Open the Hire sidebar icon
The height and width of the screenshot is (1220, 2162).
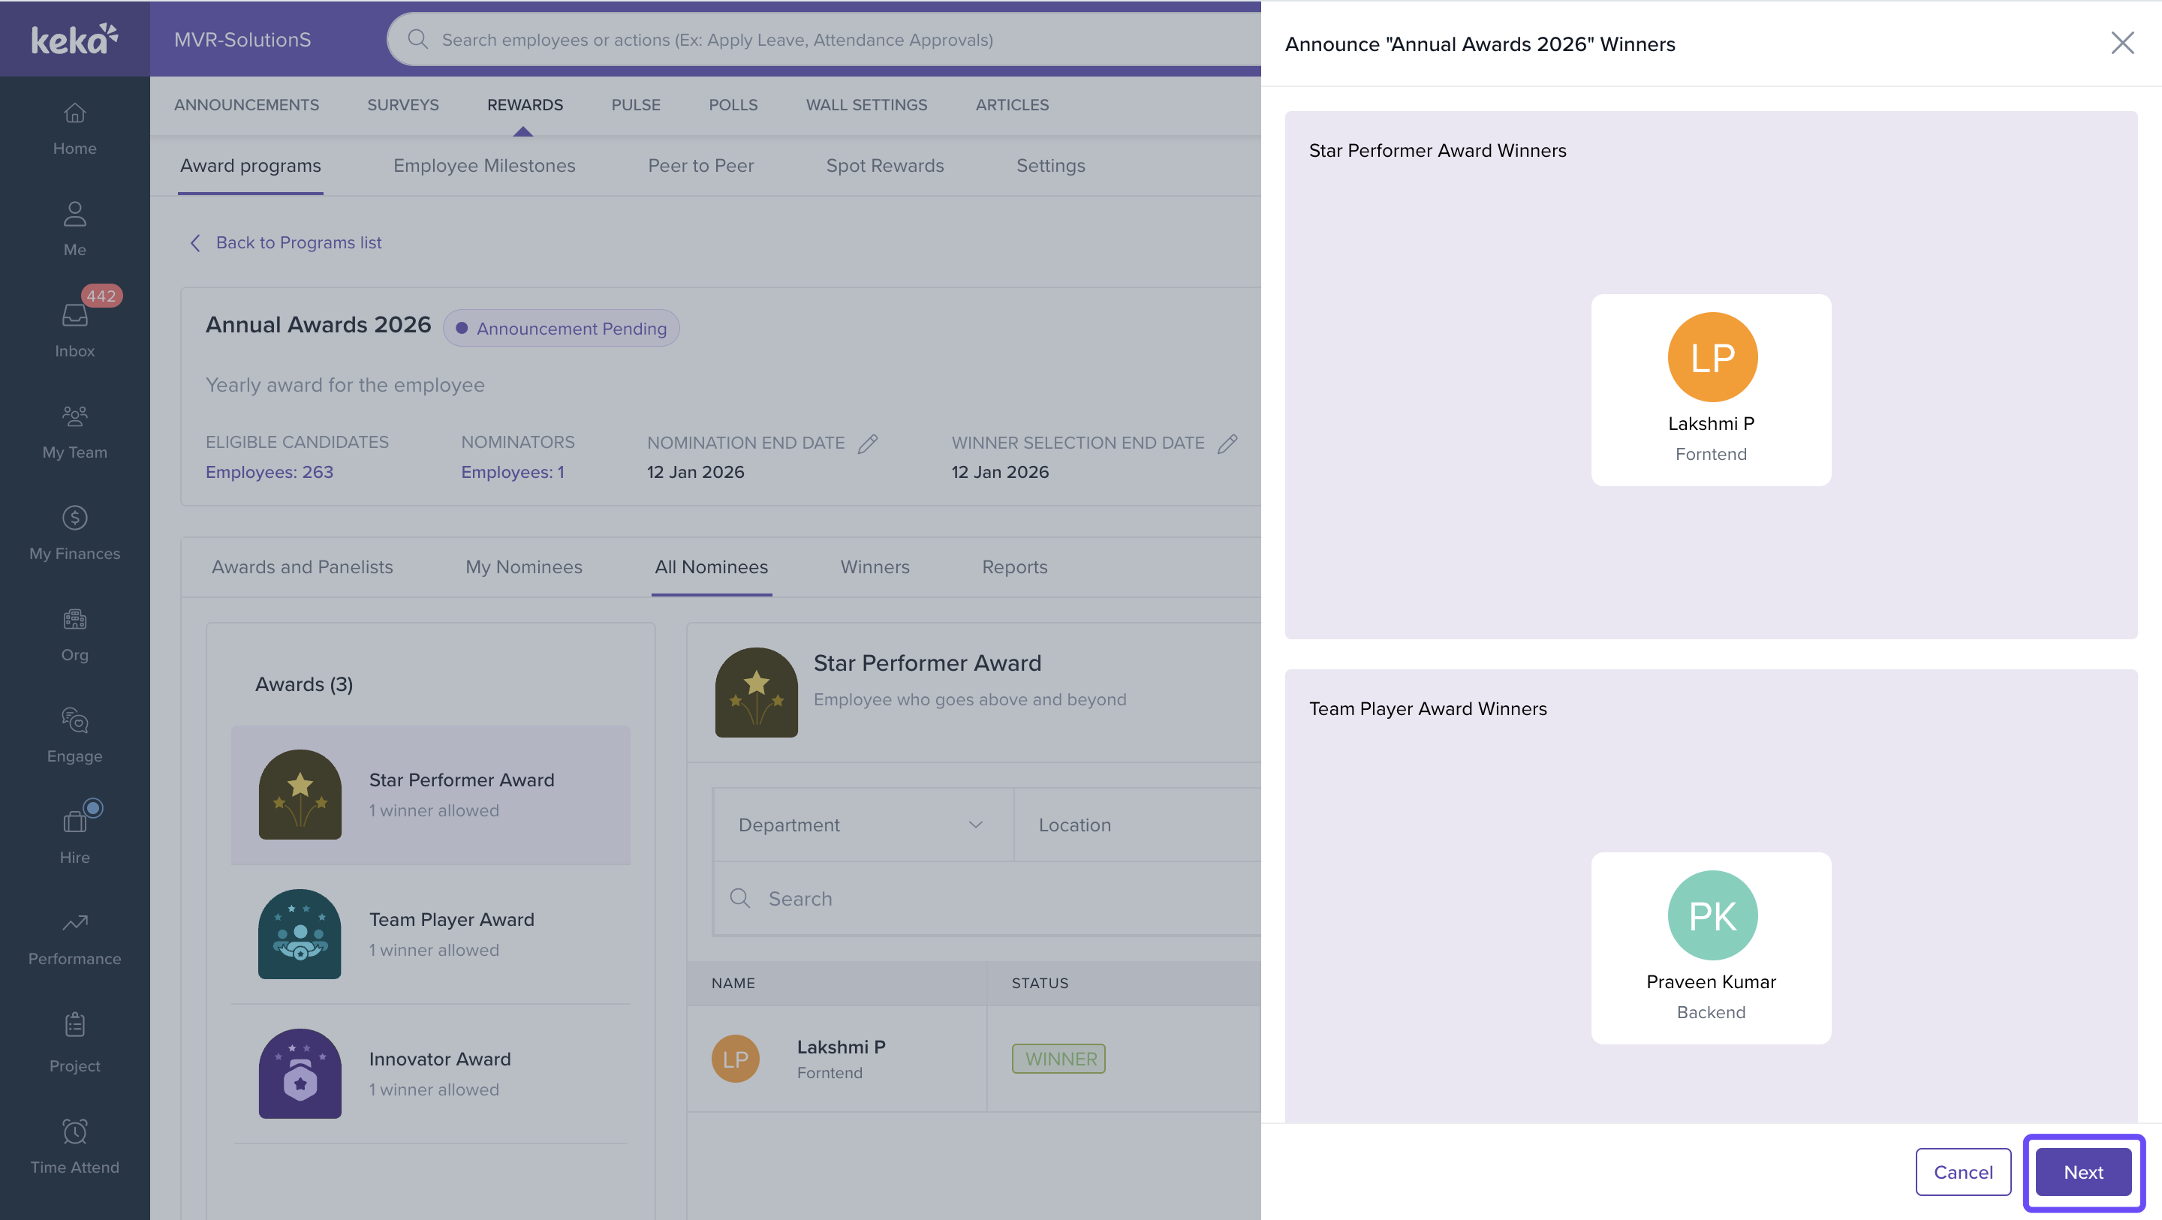75,822
